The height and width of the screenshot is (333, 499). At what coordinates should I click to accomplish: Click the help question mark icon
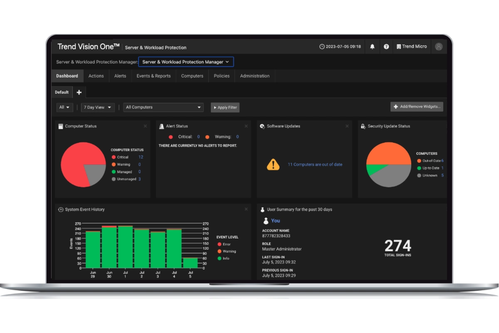386,47
